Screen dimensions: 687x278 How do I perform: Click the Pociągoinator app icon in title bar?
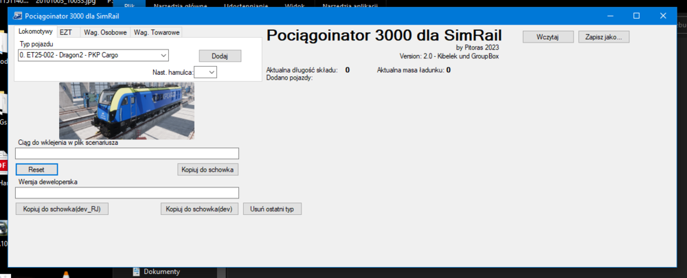pyautogui.click(x=18, y=16)
